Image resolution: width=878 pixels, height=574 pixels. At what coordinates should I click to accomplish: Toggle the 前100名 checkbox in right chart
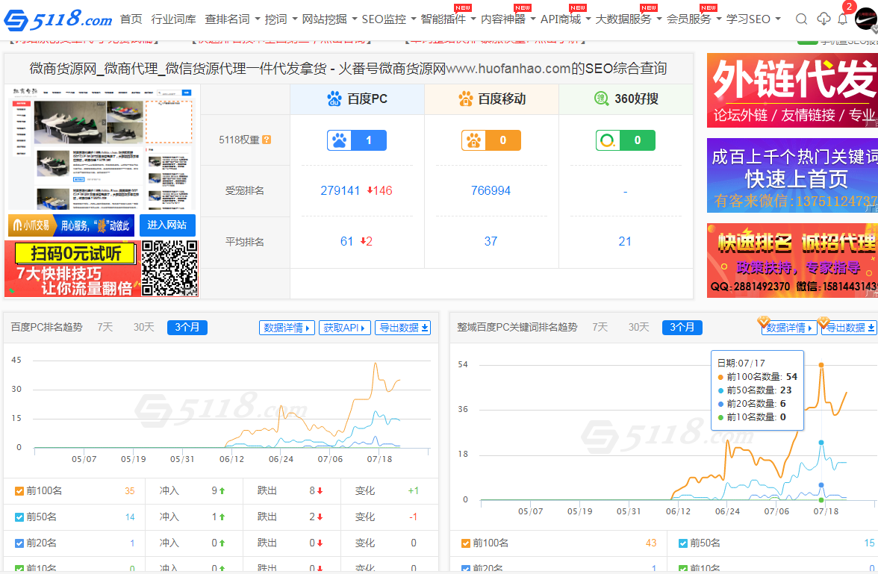click(x=465, y=543)
